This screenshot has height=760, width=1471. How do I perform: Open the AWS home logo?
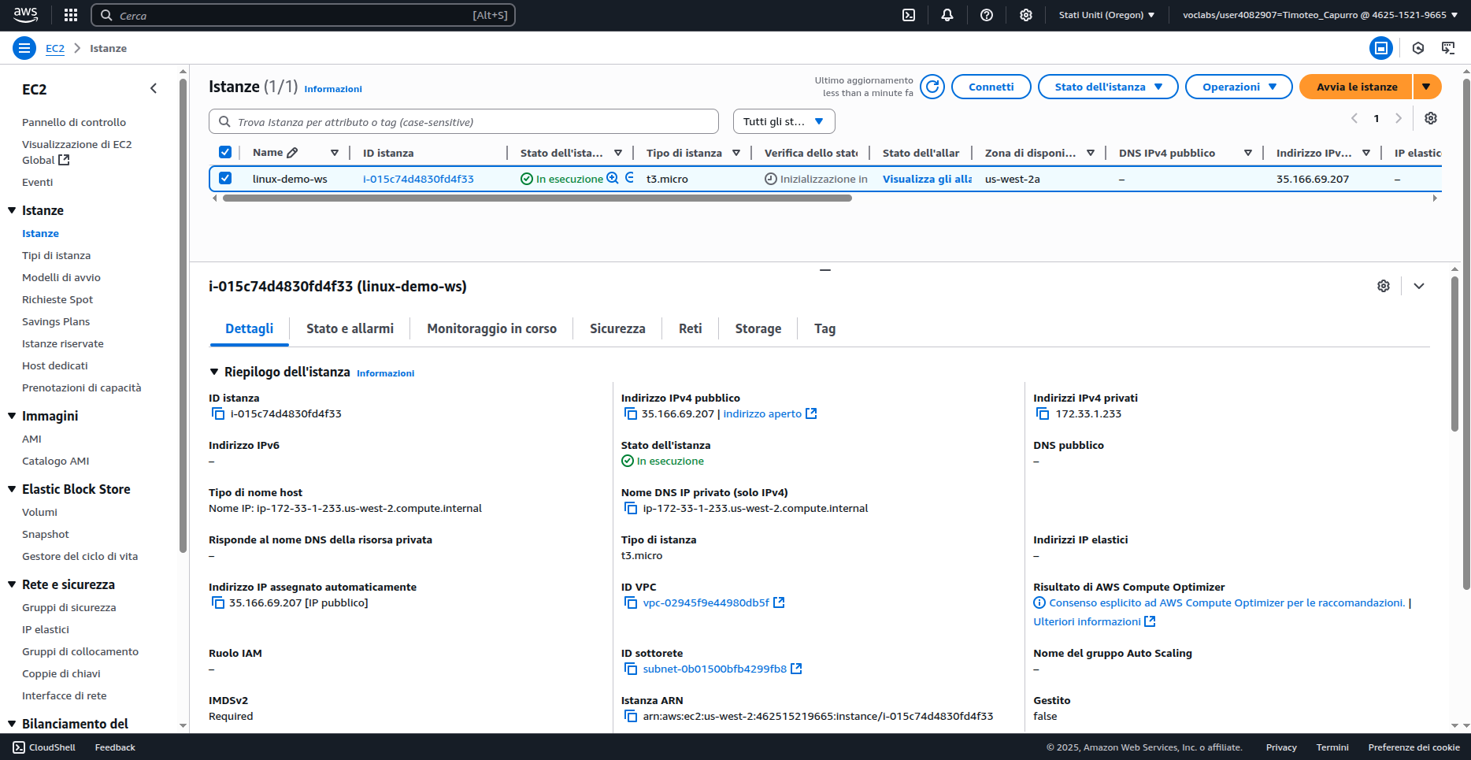[25, 15]
